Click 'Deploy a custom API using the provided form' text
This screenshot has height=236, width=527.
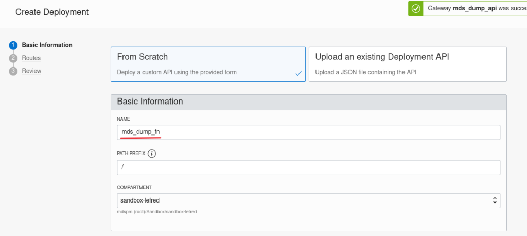177,72
